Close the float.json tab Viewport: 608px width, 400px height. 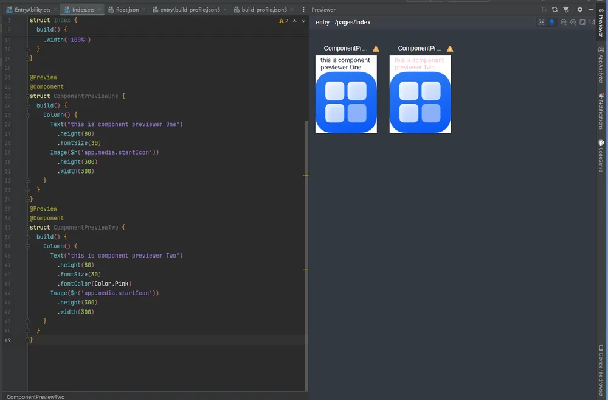point(143,9)
